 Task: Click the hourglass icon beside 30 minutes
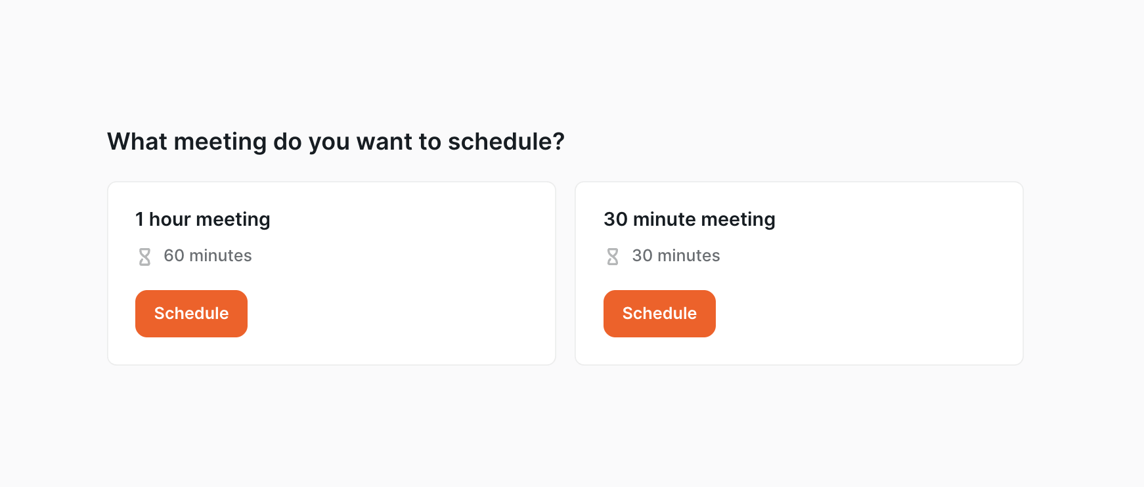tap(613, 257)
